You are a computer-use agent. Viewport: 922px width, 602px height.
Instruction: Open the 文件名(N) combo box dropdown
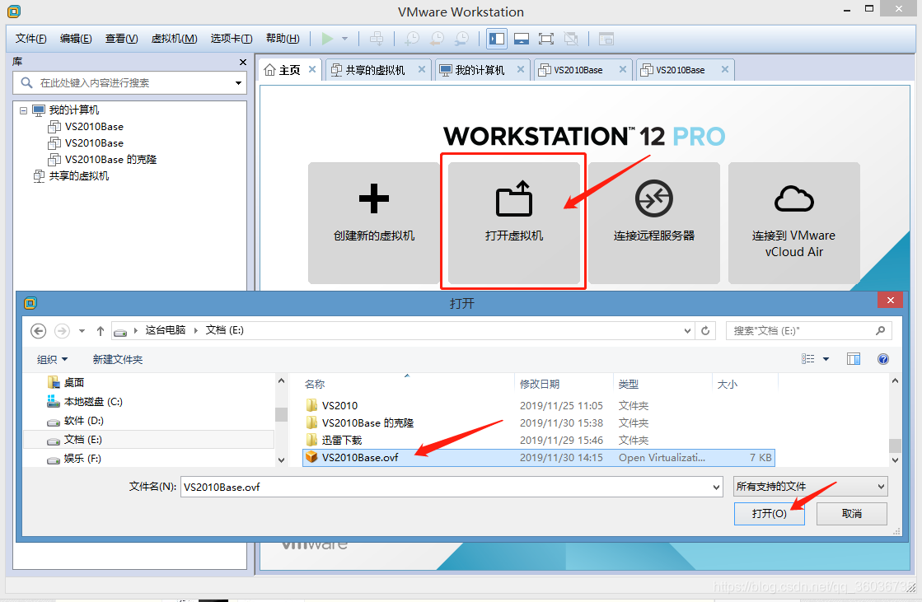click(716, 487)
